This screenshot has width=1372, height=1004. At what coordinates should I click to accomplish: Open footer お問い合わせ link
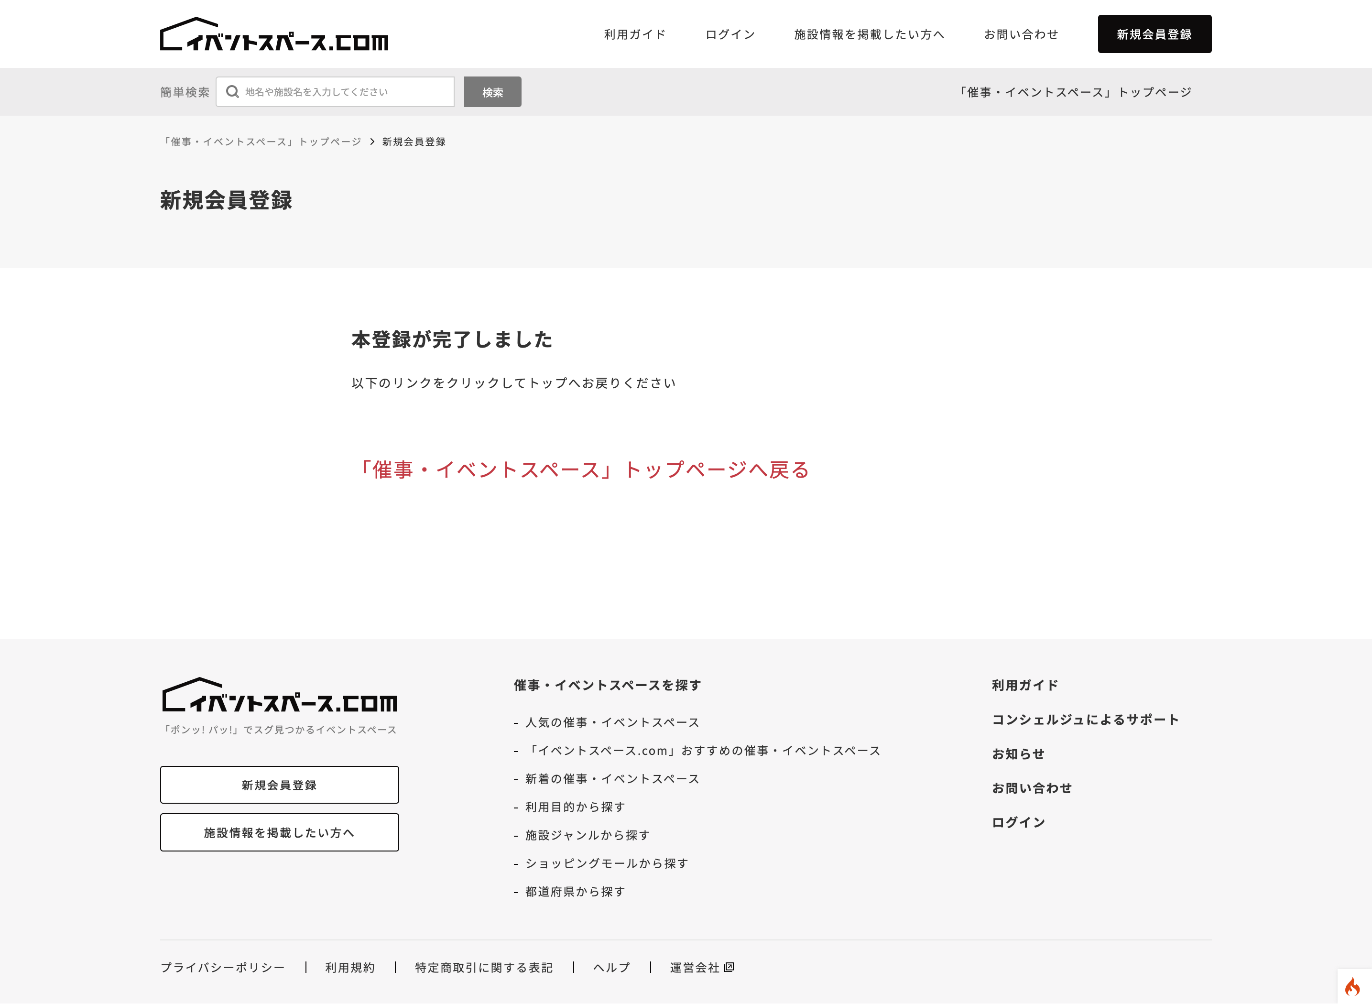(1032, 788)
